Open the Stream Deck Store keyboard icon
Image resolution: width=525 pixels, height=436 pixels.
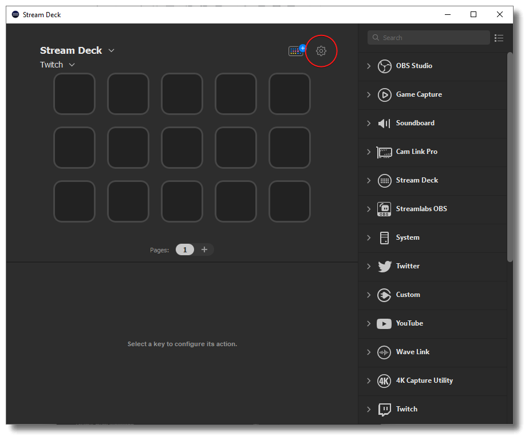tap(297, 50)
